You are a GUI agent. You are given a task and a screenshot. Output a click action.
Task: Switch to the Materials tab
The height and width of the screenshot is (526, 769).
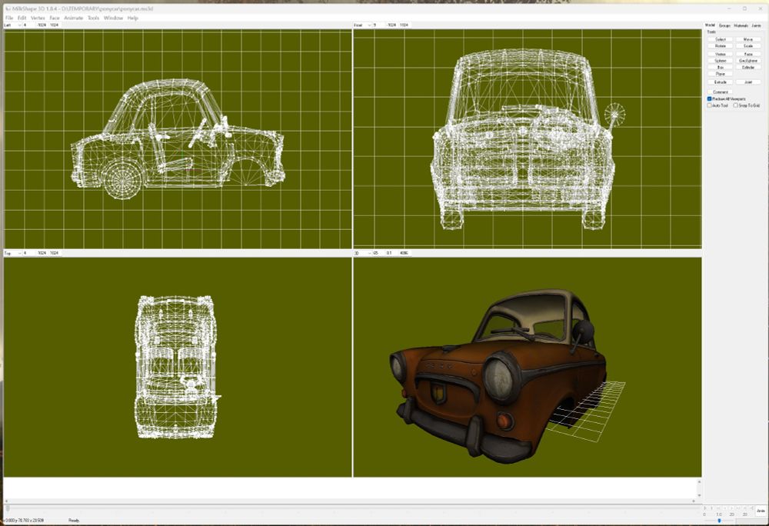pyautogui.click(x=741, y=25)
